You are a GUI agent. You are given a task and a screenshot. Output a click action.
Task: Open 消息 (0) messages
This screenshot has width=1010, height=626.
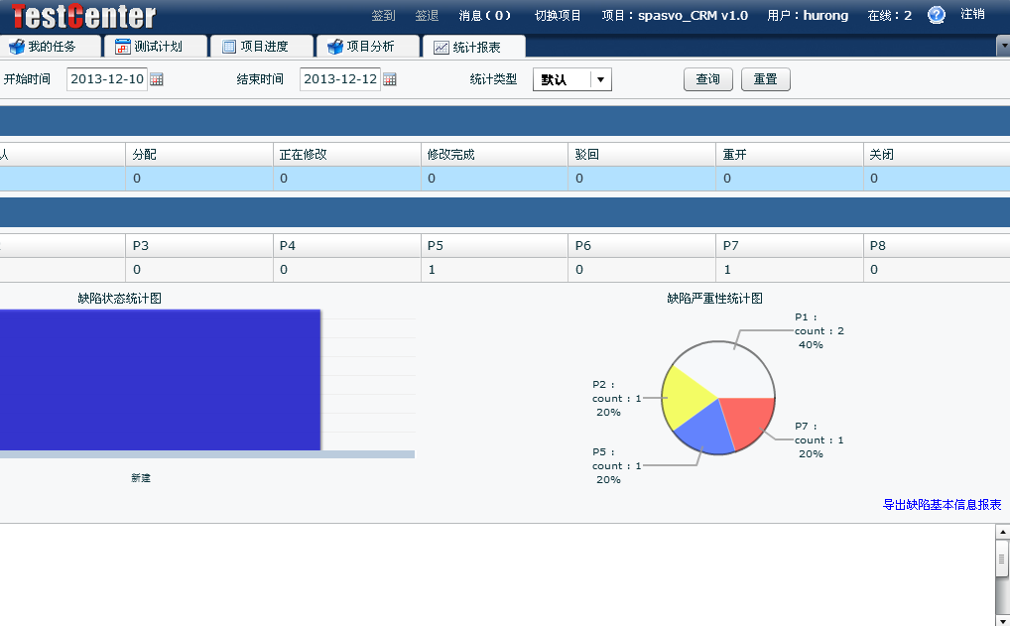(485, 15)
